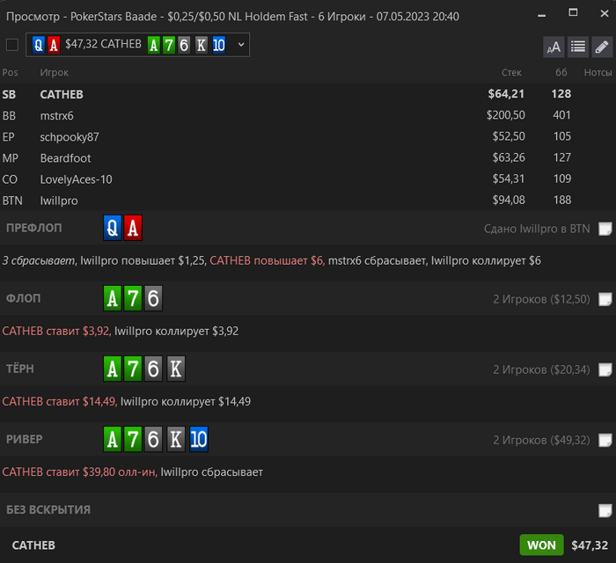Click the 6 card on ФЛОП row
This screenshot has width=616, height=563.
point(153,298)
